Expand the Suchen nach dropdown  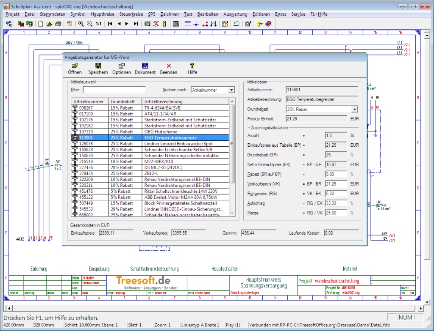click(x=231, y=90)
